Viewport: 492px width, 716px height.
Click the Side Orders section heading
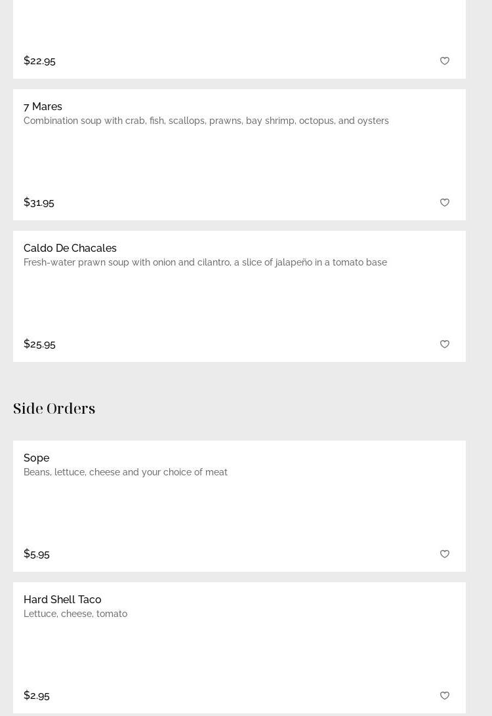[x=54, y=408]
